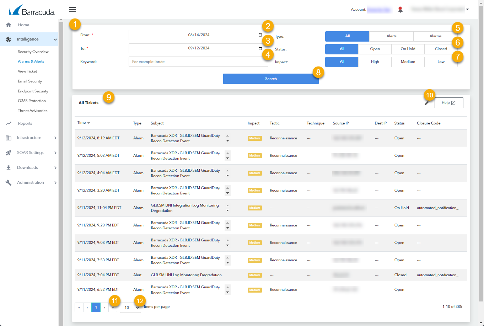Open calendar picker for From date
This screenshot has height=326, width=484.
pyautogui.click(x=260, y=35)
